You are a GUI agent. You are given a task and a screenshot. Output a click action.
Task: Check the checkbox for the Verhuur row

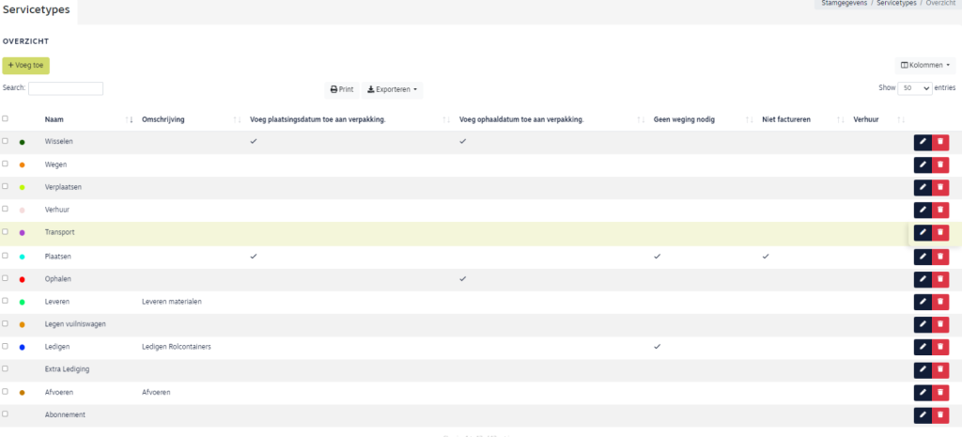click(x=6, y=210)
